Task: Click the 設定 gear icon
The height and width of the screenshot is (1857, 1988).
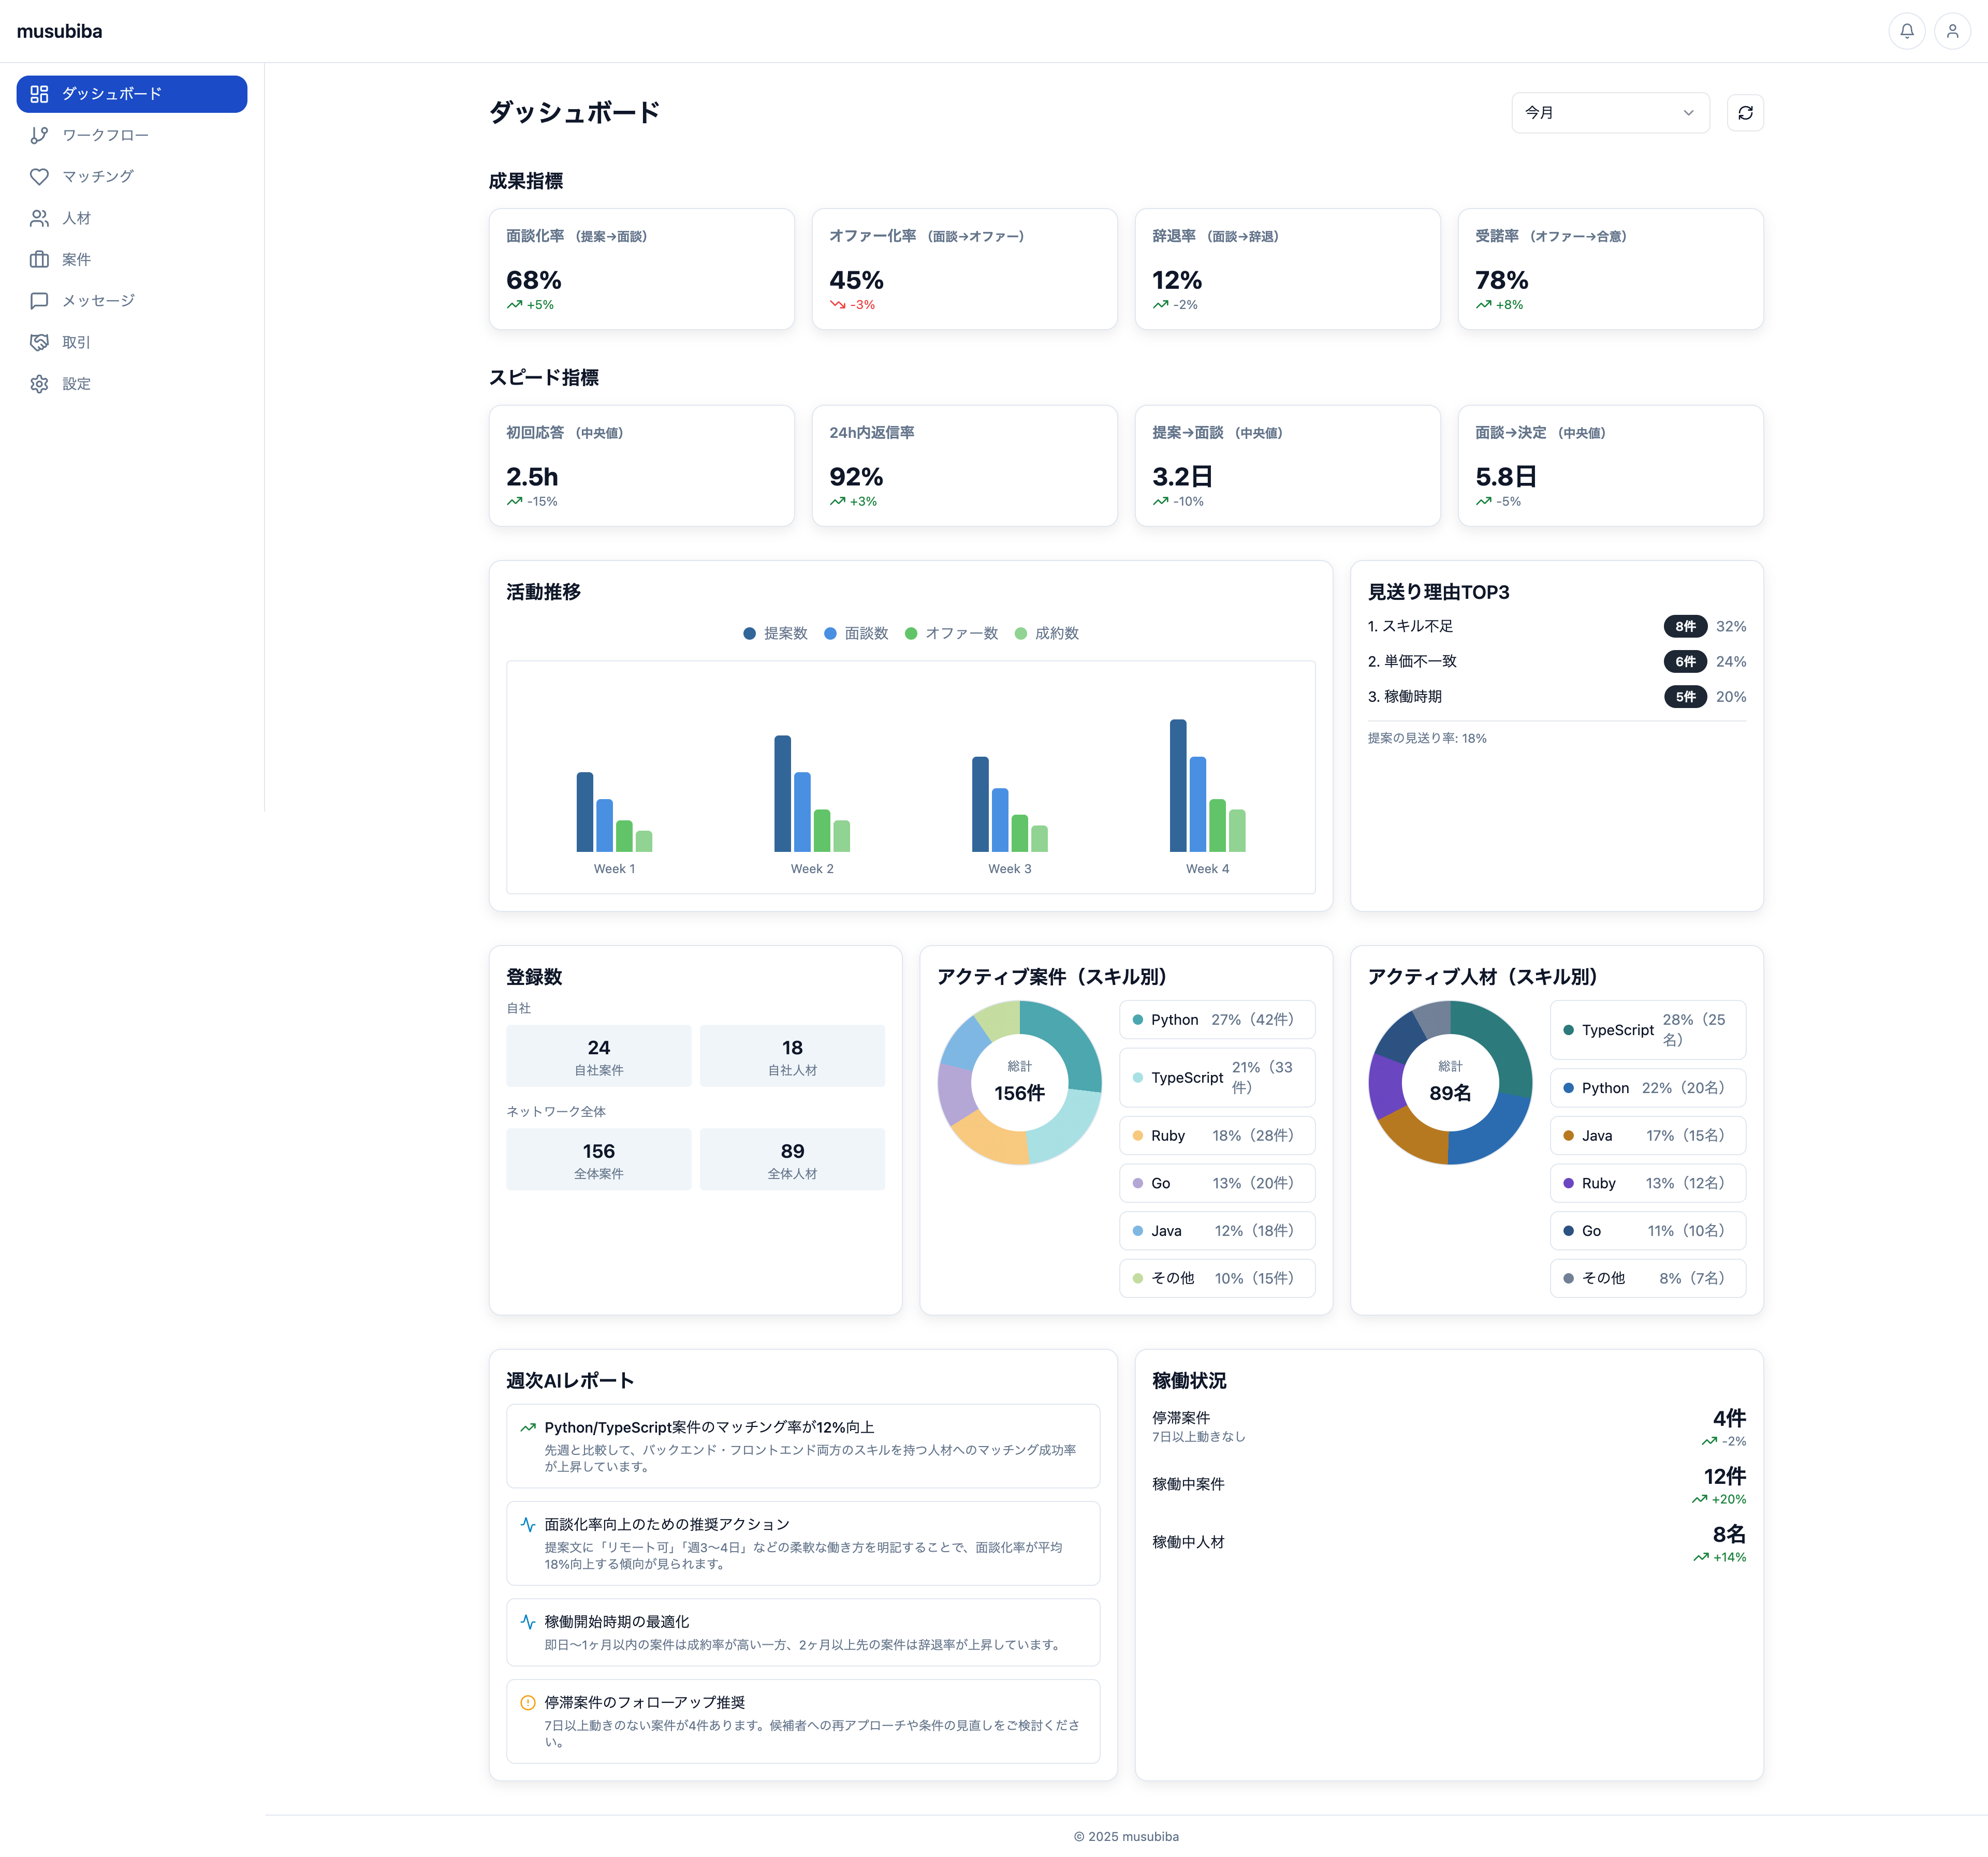Action: (39, 384)
